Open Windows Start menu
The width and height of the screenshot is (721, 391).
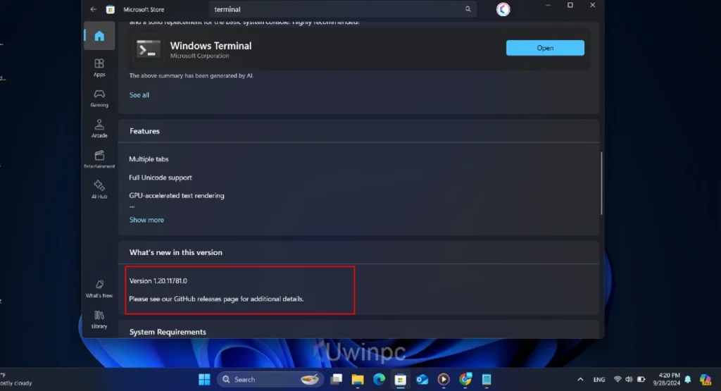(x=204, y=380)
